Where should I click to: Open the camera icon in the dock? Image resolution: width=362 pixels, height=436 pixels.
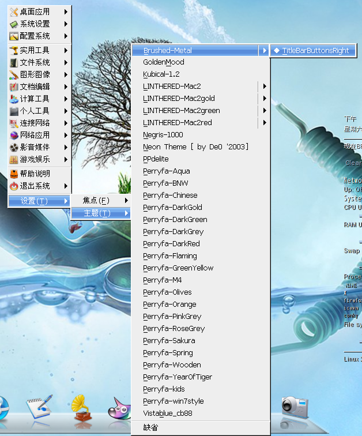295,407
